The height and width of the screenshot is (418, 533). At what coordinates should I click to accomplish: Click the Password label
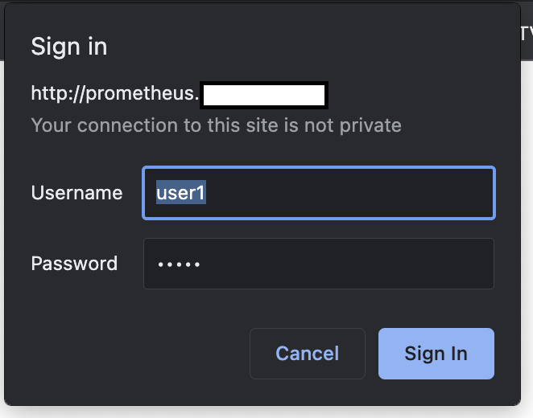pyautogui.click(x=74, y=264)
